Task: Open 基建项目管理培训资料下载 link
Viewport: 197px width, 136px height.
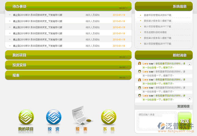Action: click(x=157, y=15)
